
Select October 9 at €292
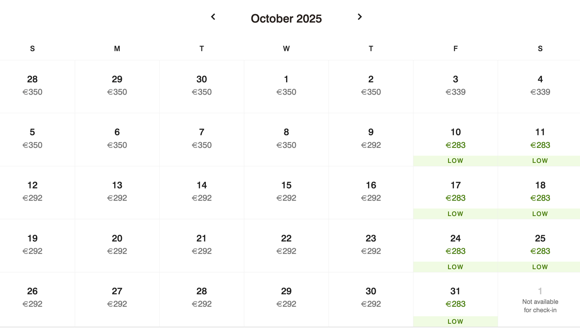click(371, 140)
